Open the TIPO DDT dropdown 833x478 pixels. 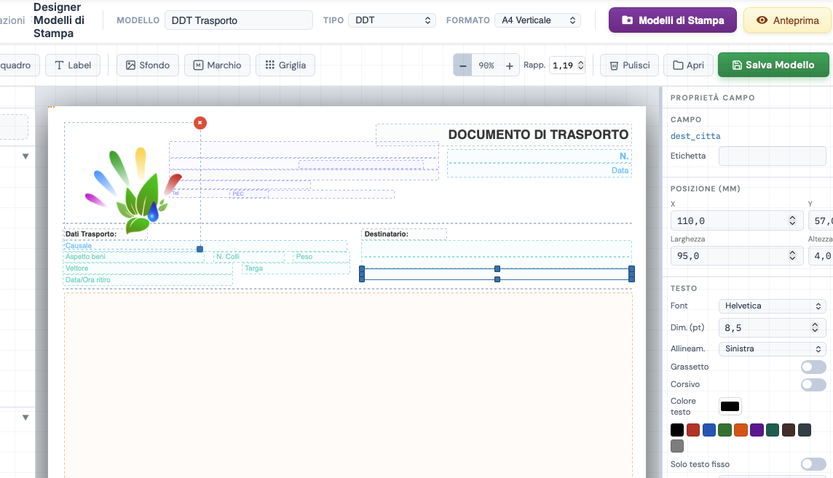pos(392,20)
